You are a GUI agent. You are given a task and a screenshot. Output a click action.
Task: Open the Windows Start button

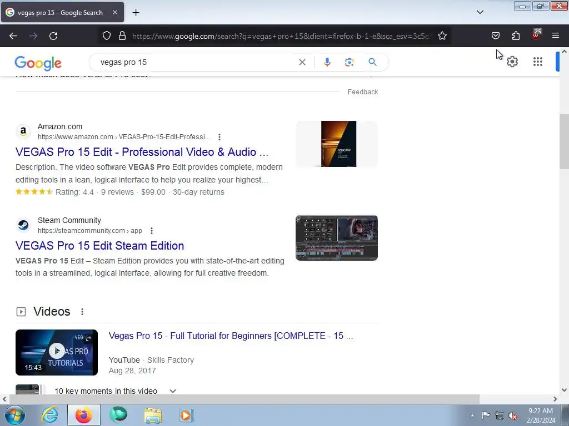[x=15, y=415]
